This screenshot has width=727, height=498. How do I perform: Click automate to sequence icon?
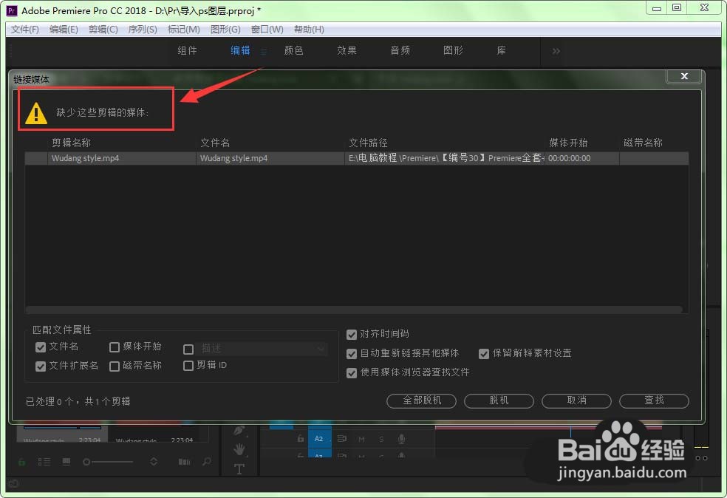pyautogui.click(x=184, y=462)
